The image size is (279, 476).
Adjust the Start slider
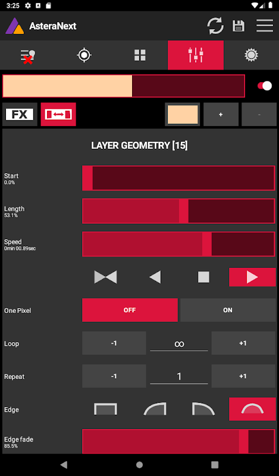pos(179,178)
